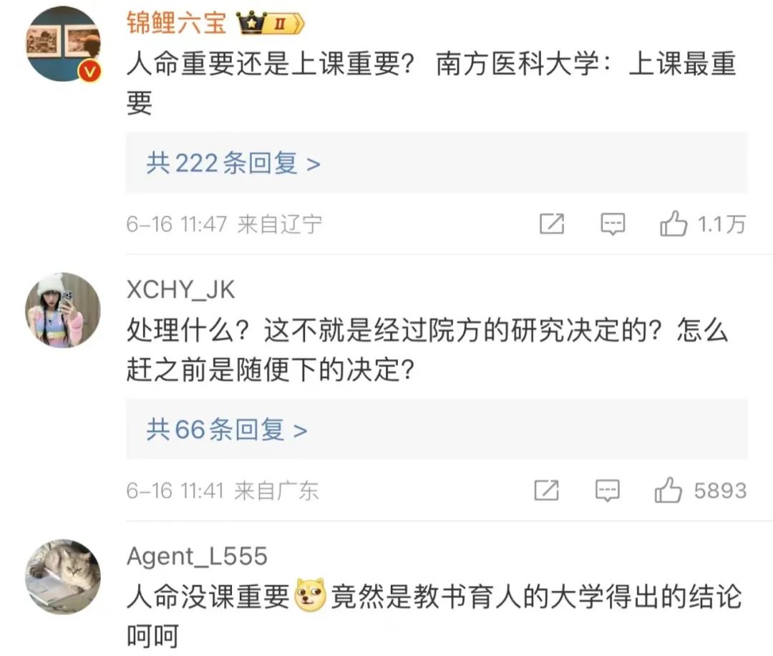The width and height of the screenshot is (773, 656).
Task: Tap the 1.1万 like count
Action: (x=721, y=224)
